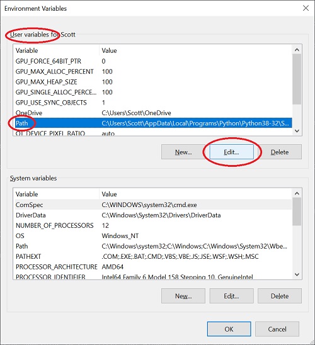Confirm the dialog with OK
Screen dimensions: 315x345
point(229,329)
